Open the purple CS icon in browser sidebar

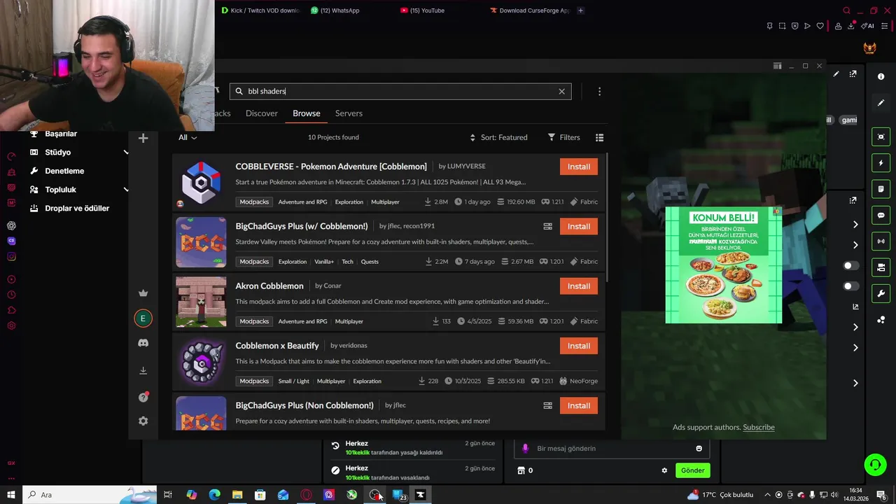pos(11,241)
